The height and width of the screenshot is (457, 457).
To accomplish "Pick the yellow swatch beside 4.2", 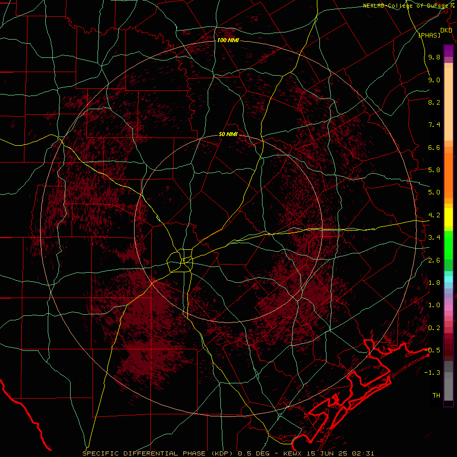I will pos(448,217).
